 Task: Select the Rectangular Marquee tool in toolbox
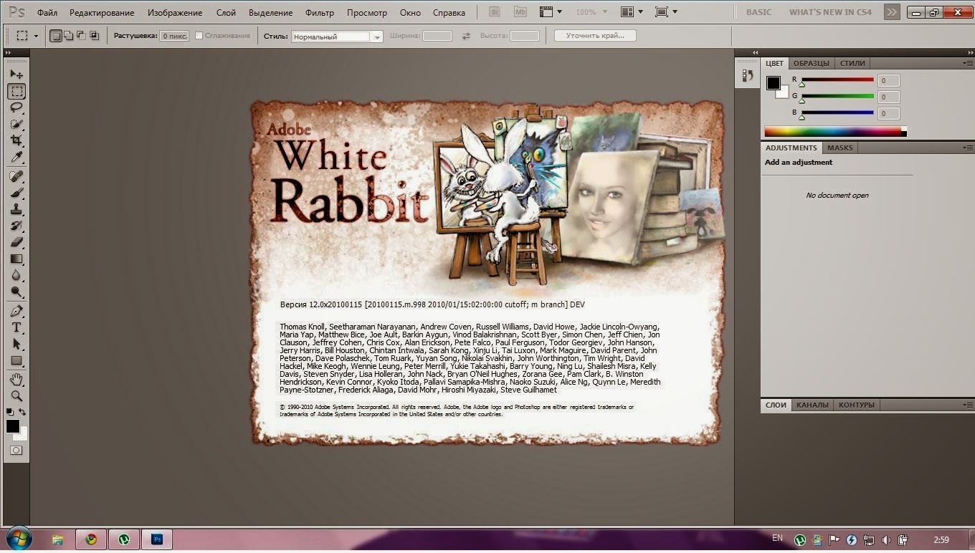16,91
